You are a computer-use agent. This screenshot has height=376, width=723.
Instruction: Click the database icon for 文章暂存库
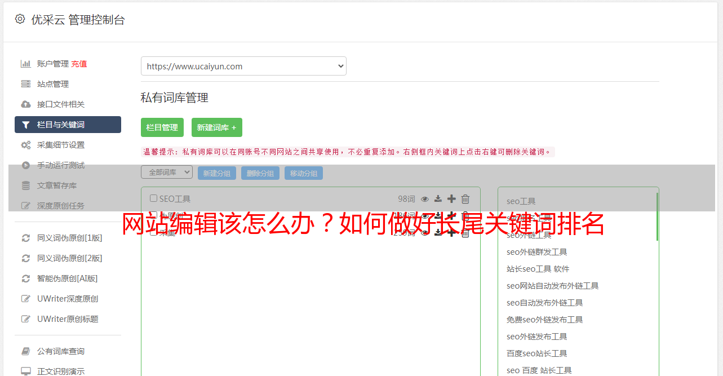click(x=26, y=185)
